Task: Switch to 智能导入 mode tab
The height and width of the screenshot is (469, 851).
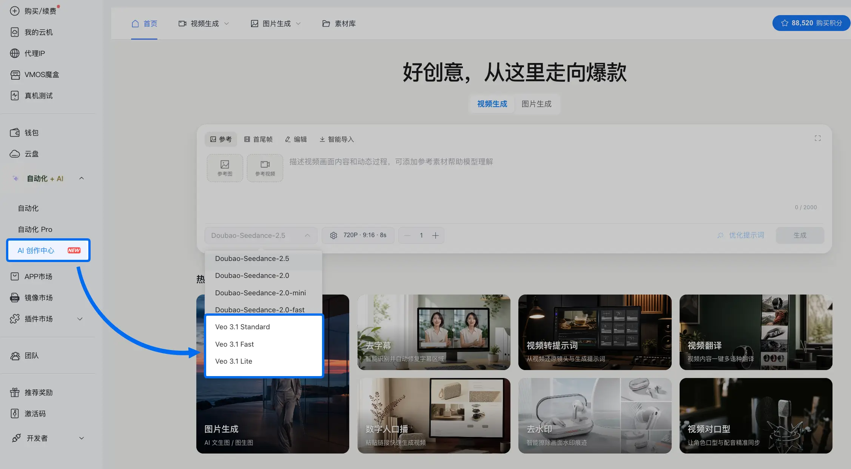Action: pyautogui.click(x=336, y=139)
